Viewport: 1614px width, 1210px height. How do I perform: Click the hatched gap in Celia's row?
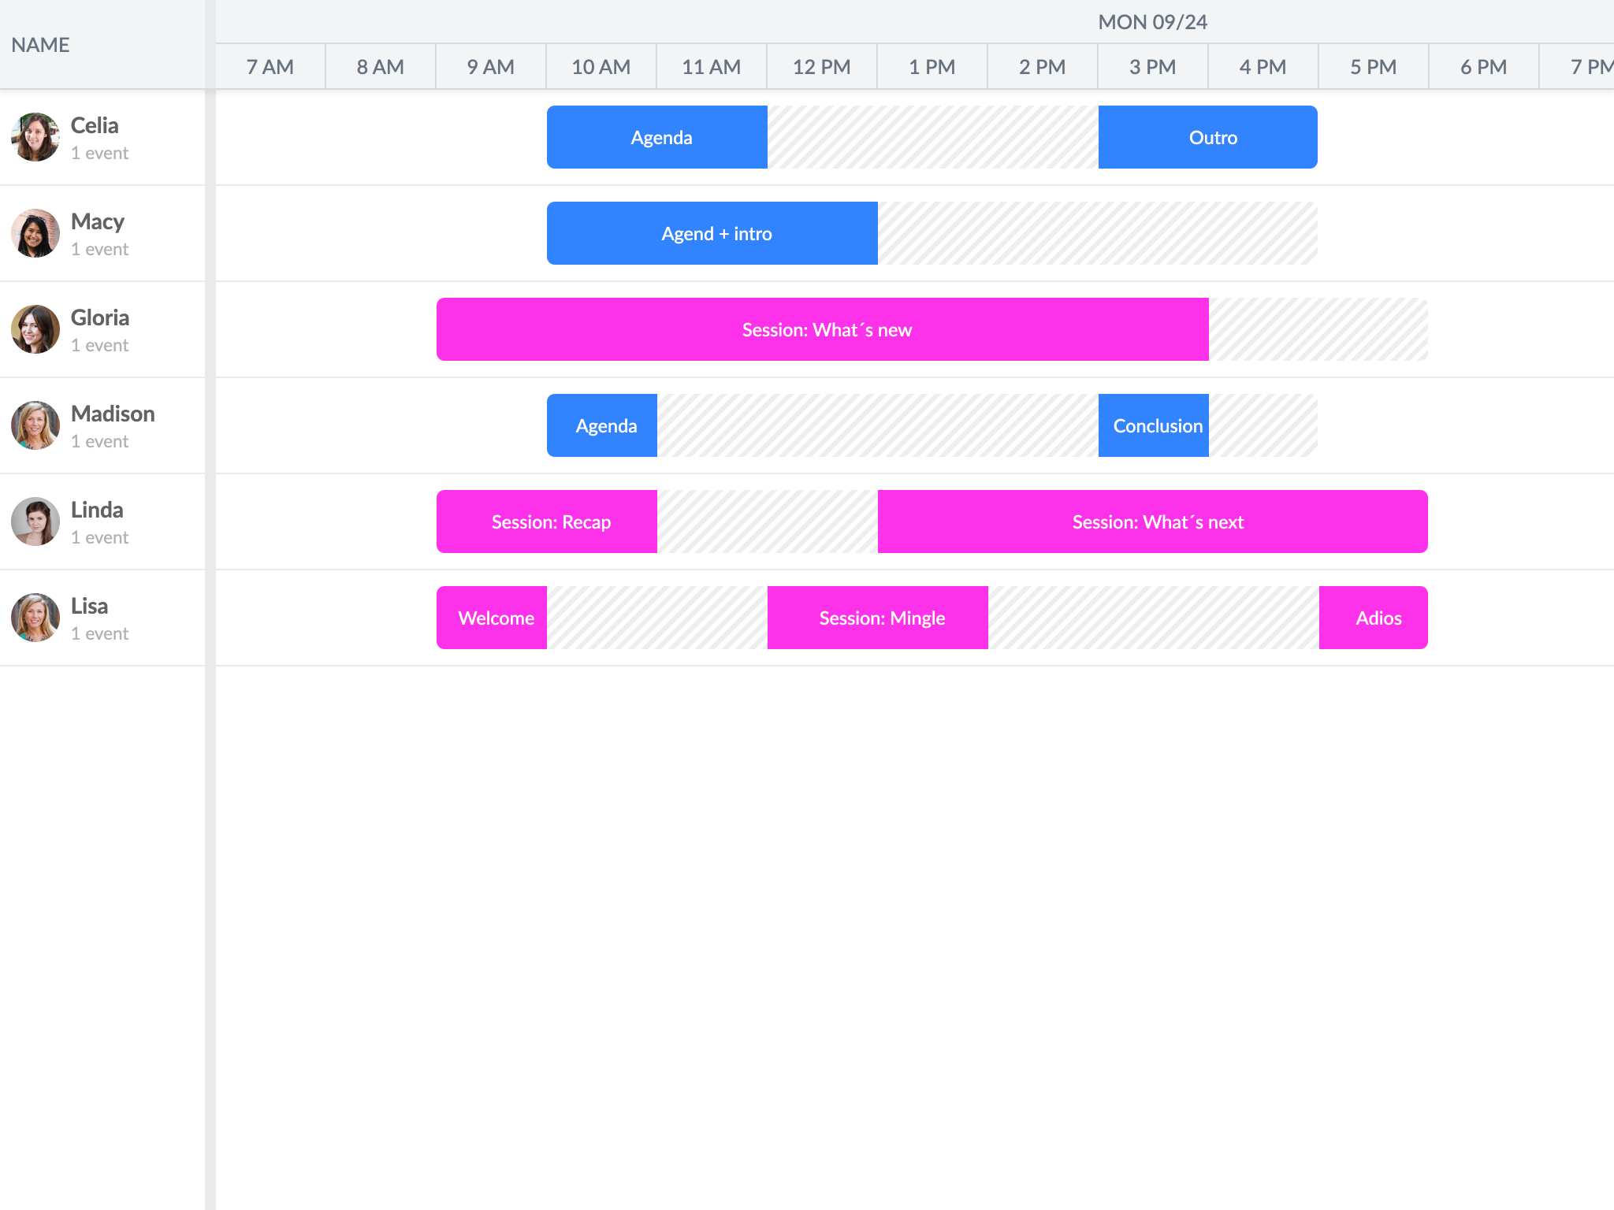(x=933, y=137)
